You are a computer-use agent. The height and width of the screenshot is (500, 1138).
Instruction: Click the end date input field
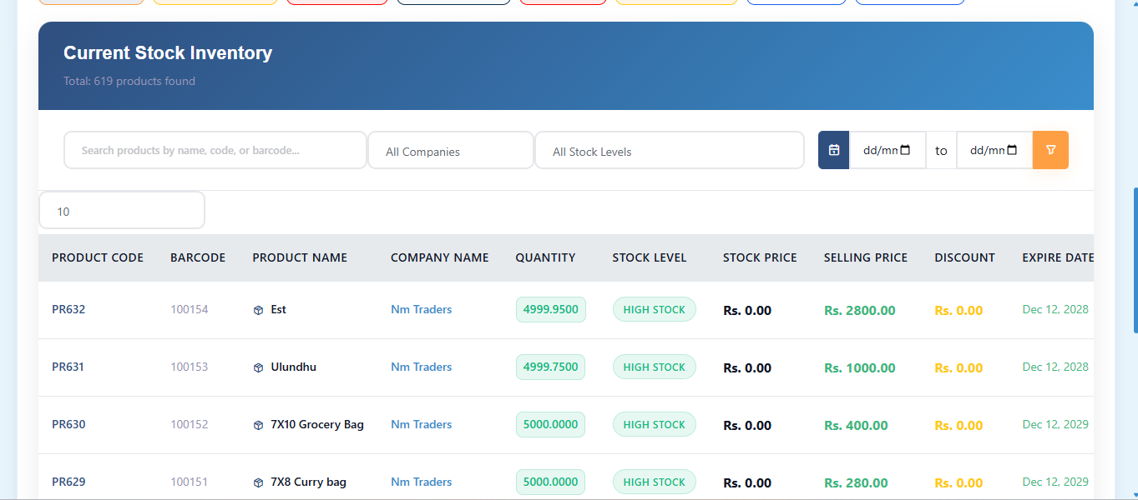point(994,150)
